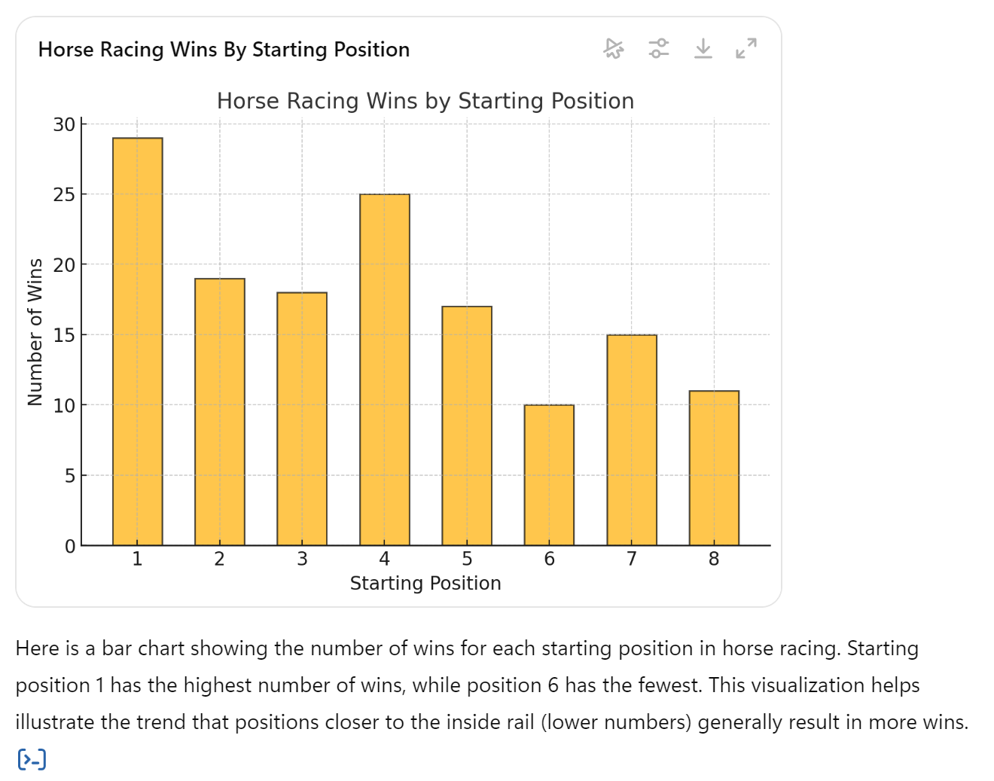Click the bar for starting position 3
994x781 pixels.
(302, 418)
